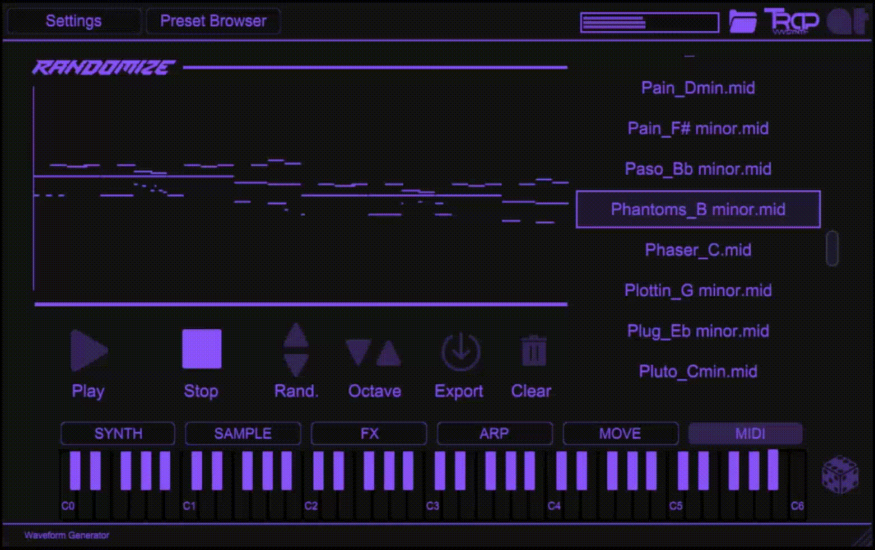This screenshot has width=875, height=550.
Task: Click the Octave shift icon
Action: pyautogui.click(x=374, y=353)
